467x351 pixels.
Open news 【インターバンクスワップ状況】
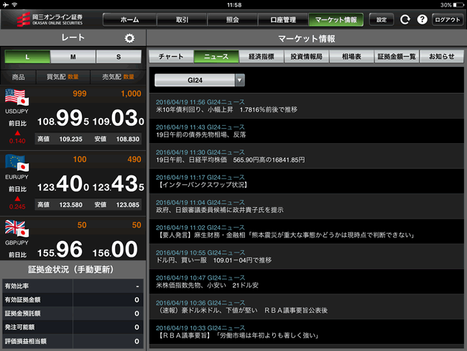[307, 181]
